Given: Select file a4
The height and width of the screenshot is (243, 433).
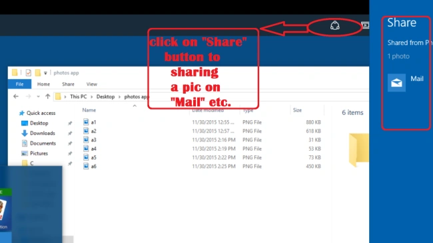Looking at the screenshot, I should (x=94, y=149).
